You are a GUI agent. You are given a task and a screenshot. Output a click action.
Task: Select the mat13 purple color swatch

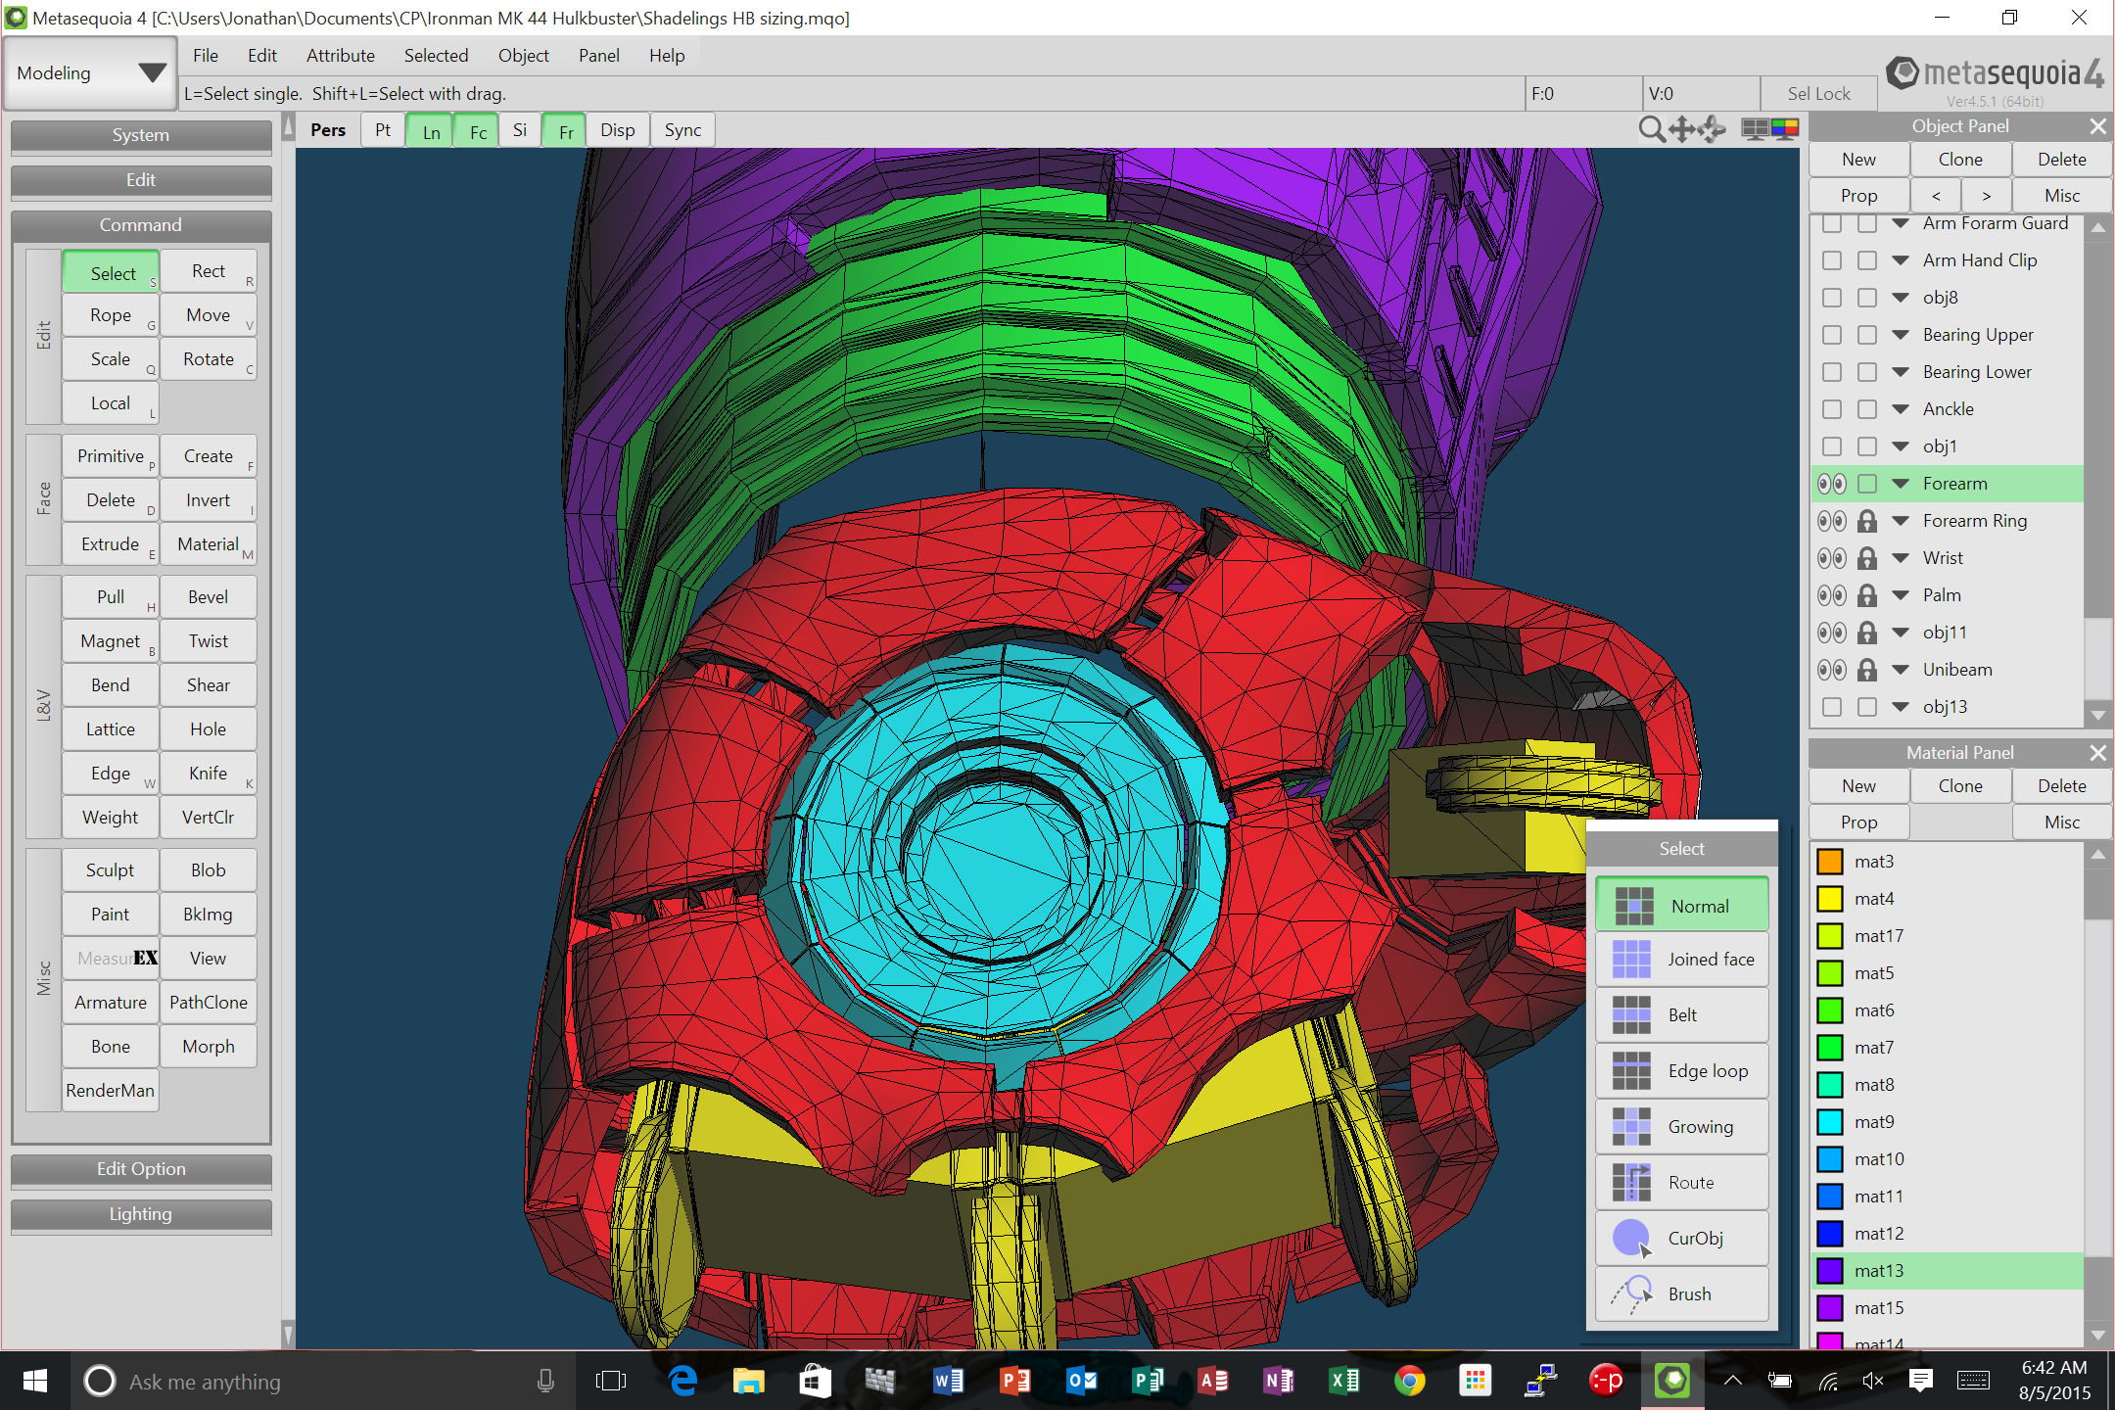pyautogui.click(x=1830, y=1271)
